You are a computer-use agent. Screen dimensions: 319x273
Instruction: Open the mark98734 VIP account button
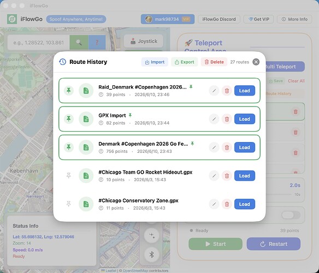(x=168, y=19)
